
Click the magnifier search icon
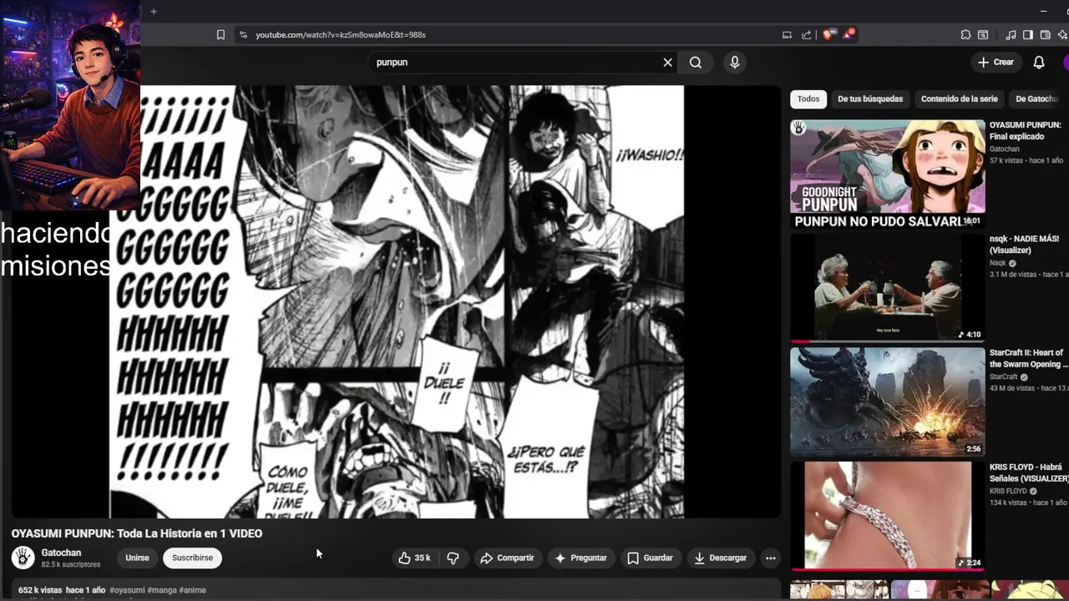click(696, 63)
